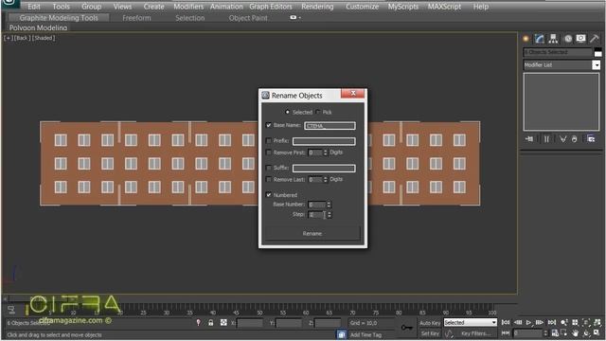Click the Set Key button
This screenshot has width=606, height=341.
pyautogui.click(x=430, y=333)
